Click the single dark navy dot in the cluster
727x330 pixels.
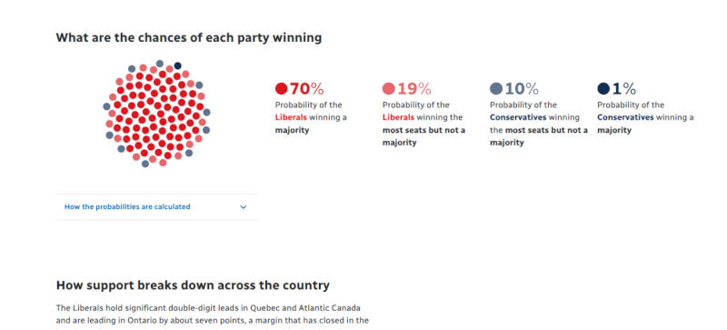(177, 65)
